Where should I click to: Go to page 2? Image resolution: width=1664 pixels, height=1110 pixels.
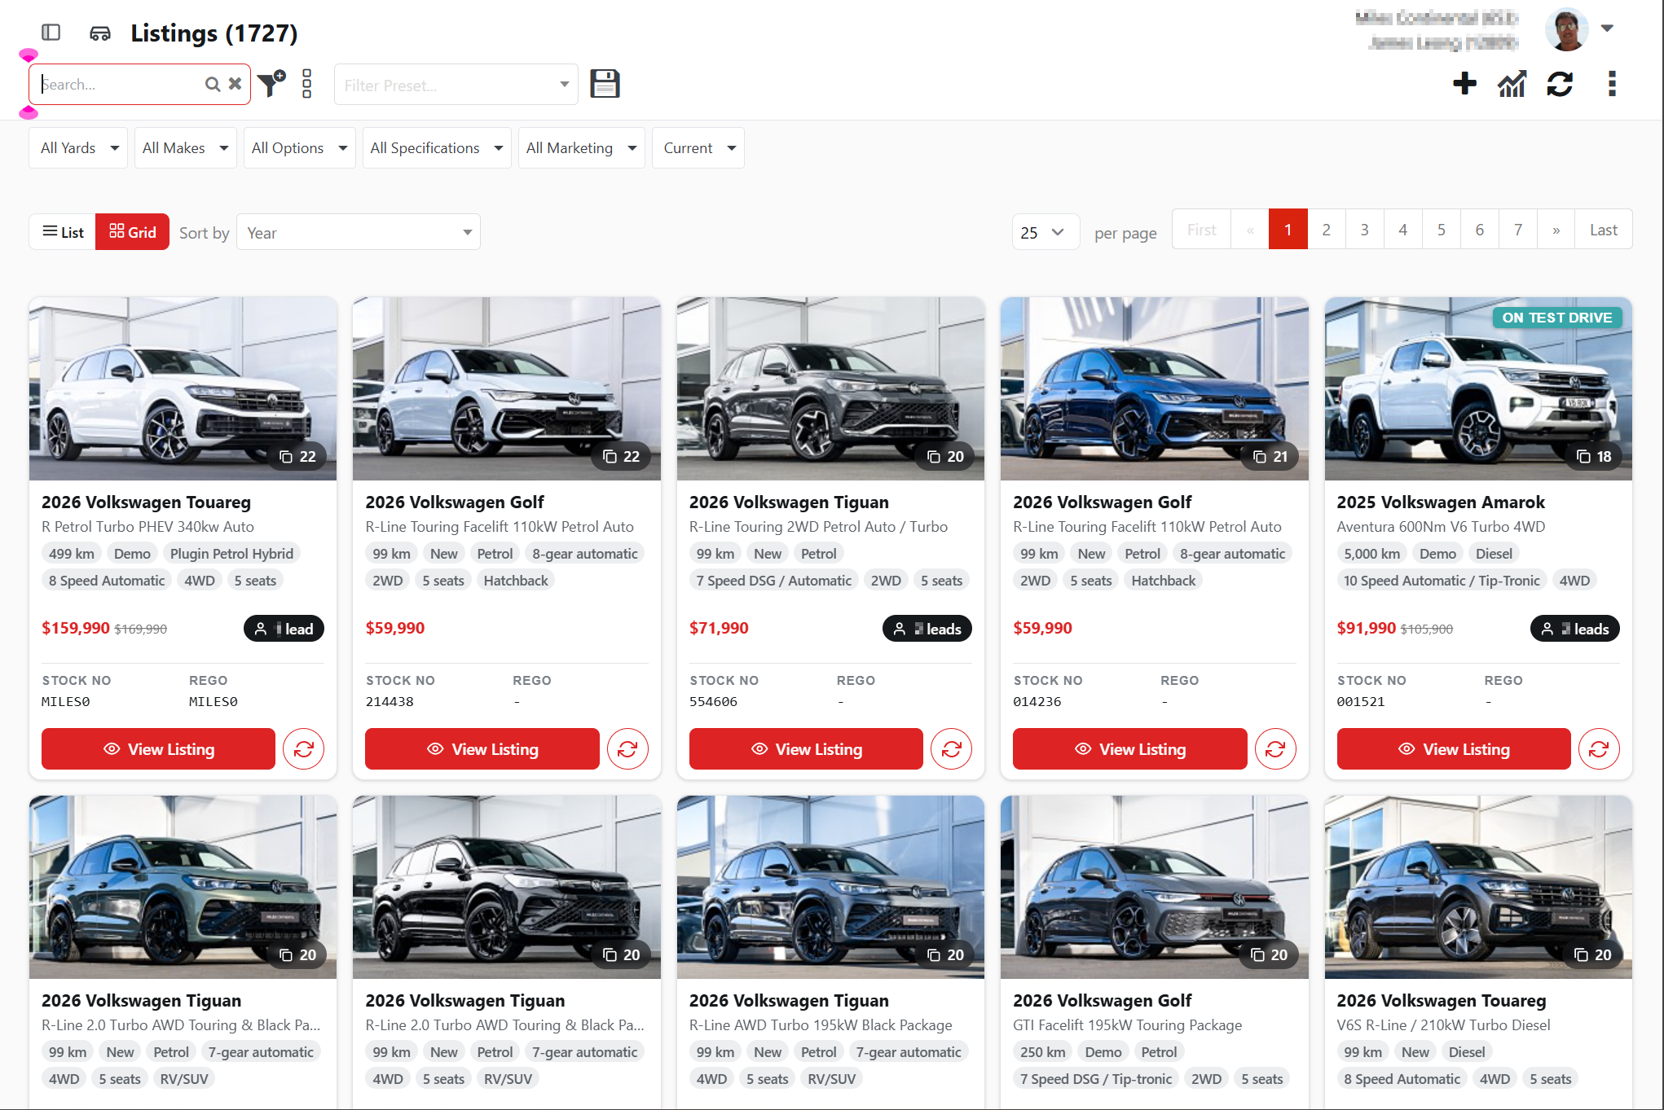tap(1327, 230)
